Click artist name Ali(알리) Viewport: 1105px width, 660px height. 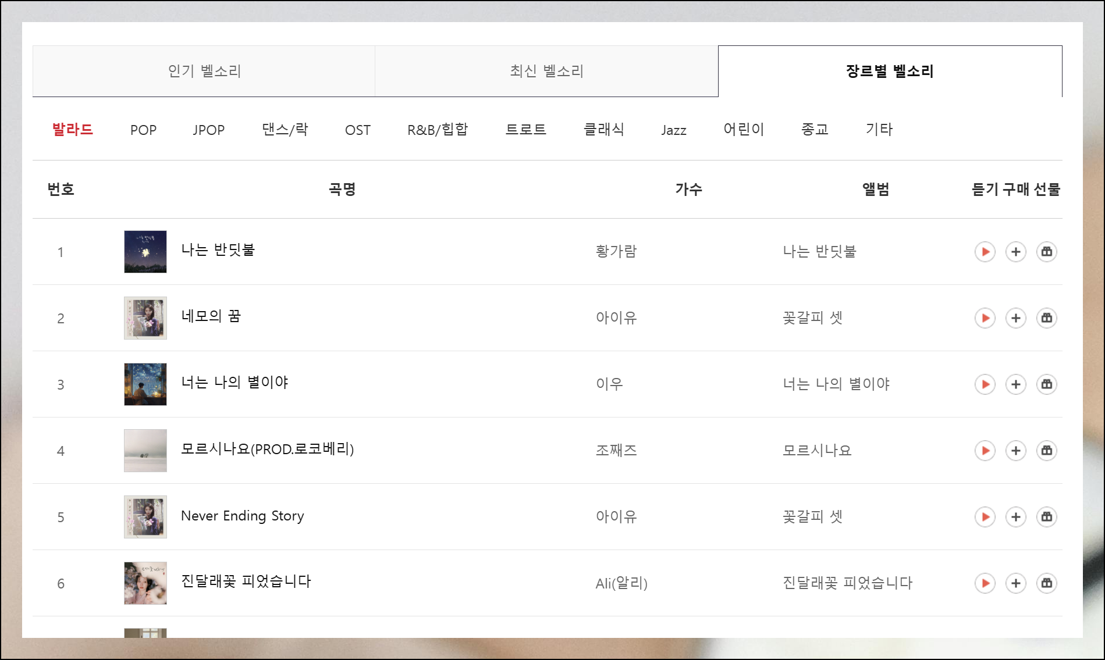(621, 583)
